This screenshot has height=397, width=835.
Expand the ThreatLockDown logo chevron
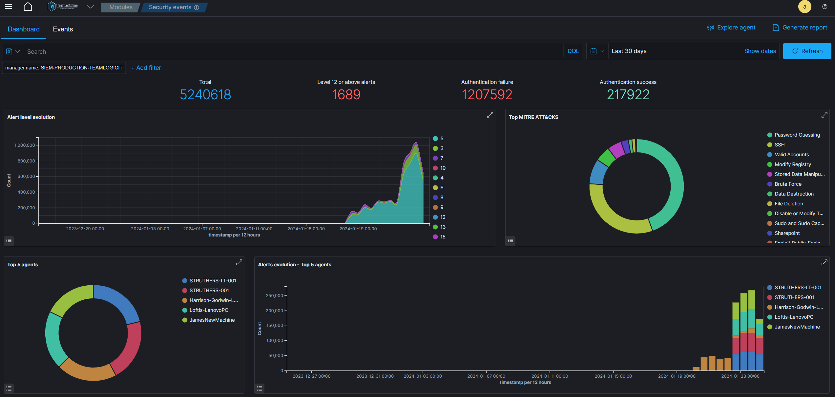tap(90, 7)
